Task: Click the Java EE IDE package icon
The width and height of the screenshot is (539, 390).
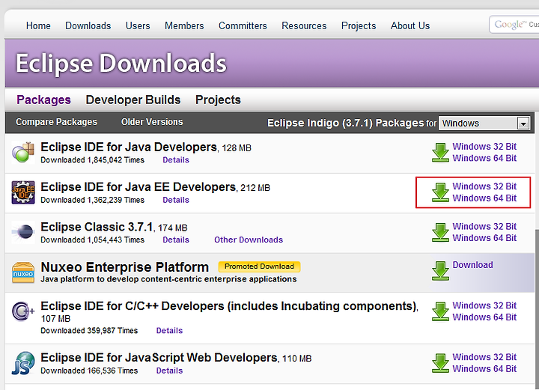Action: 23,192
